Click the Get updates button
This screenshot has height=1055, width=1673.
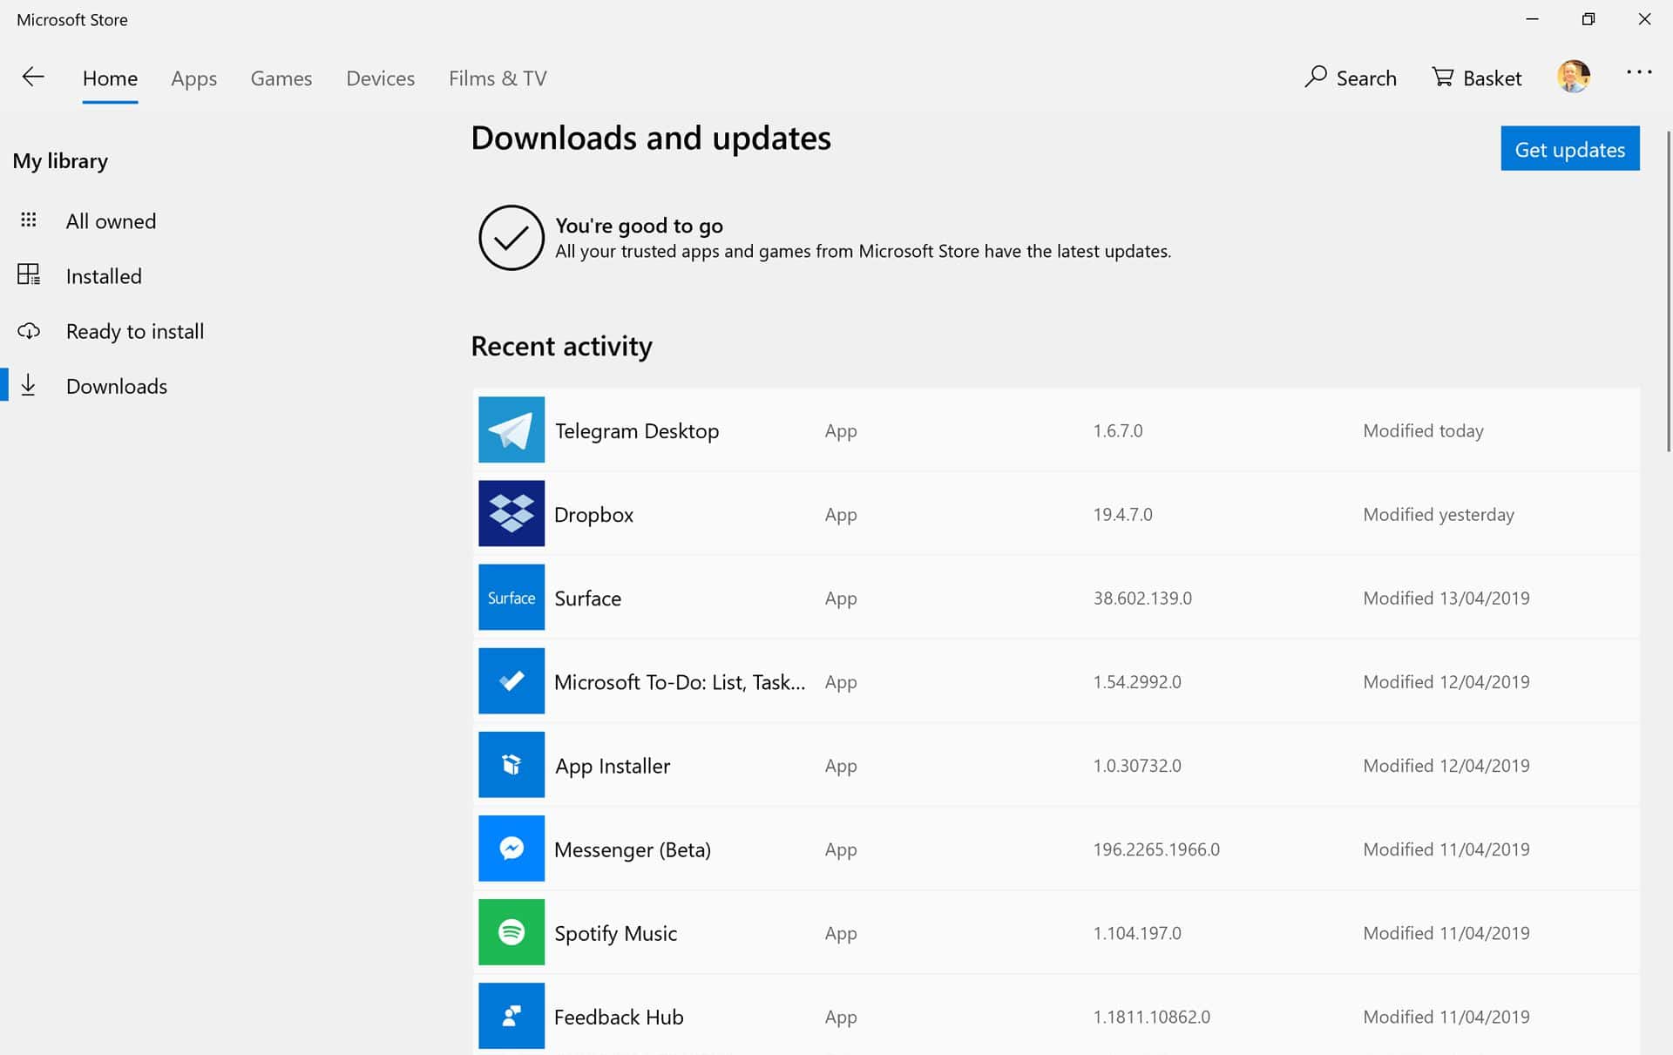coord(1569,149)
